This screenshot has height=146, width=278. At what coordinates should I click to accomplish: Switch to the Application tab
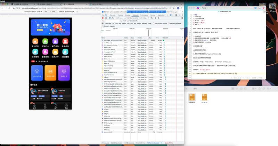[x=161, y=15]
